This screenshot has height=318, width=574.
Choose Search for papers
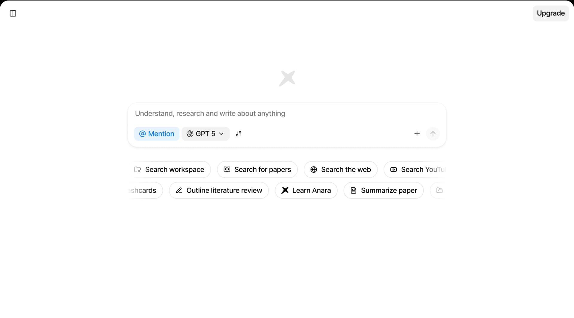pyautogui.click(x=257, y=169)
